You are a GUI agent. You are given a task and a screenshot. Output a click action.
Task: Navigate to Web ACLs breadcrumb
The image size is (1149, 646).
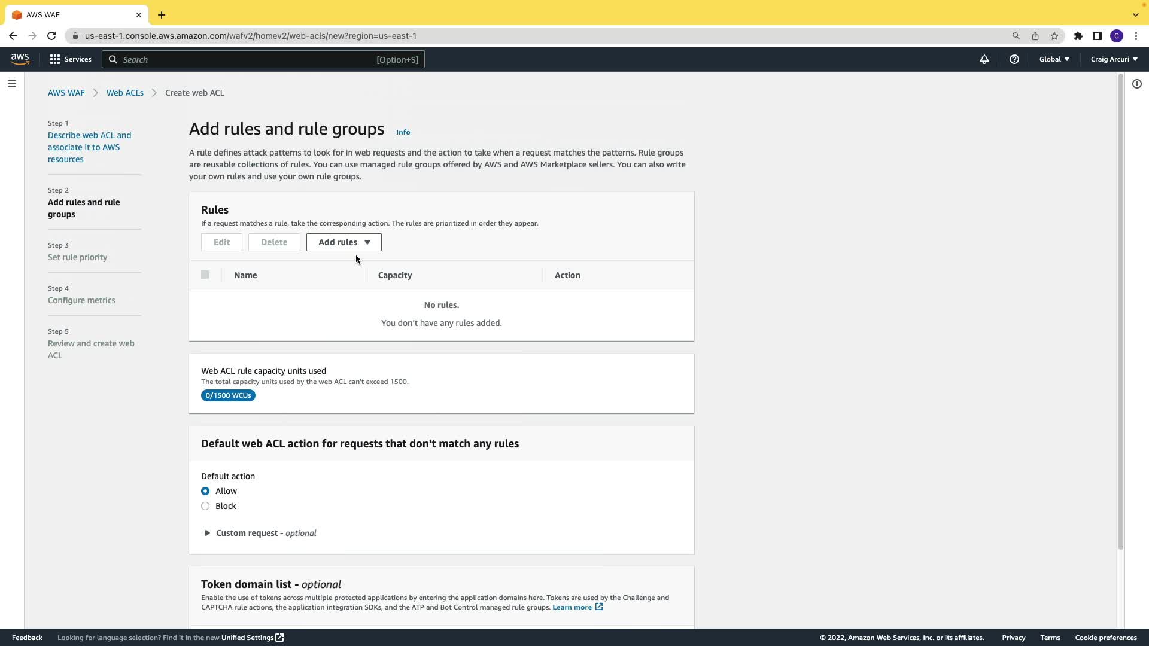pos(124,93)
